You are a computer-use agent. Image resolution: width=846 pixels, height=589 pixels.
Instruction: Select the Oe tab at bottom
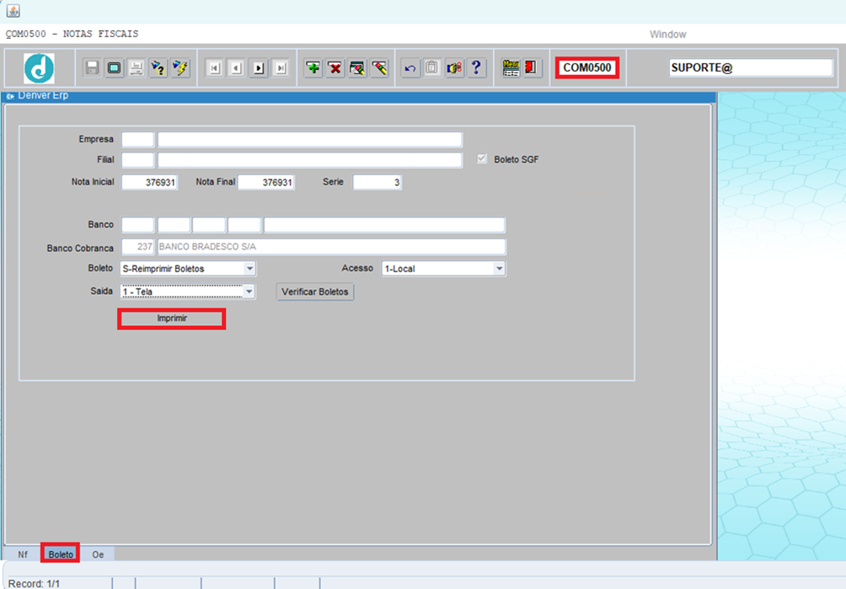coord(99,554)
